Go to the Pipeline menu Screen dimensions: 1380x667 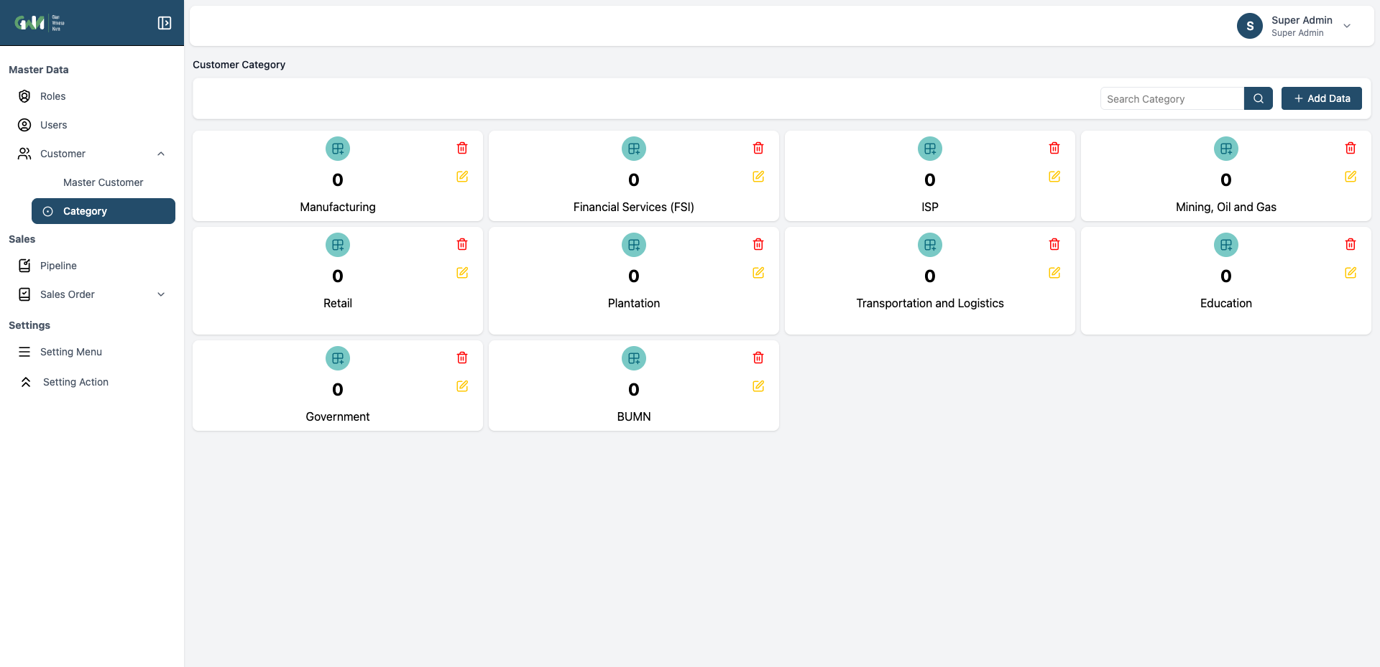point(58,266)
